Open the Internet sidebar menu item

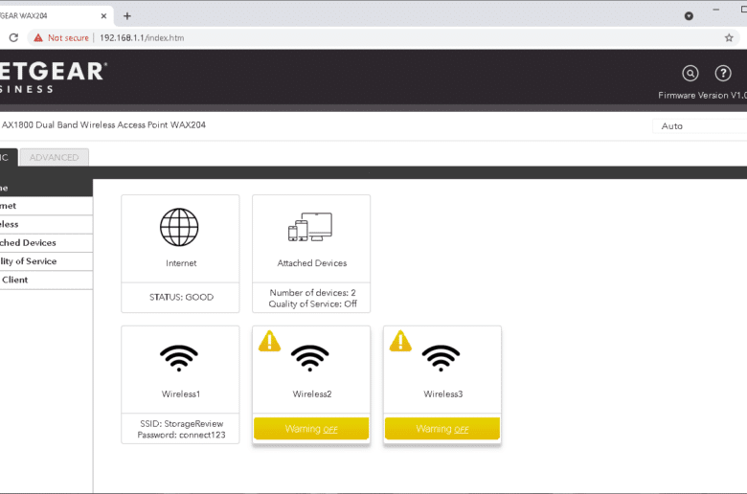[x=46, y=206]
